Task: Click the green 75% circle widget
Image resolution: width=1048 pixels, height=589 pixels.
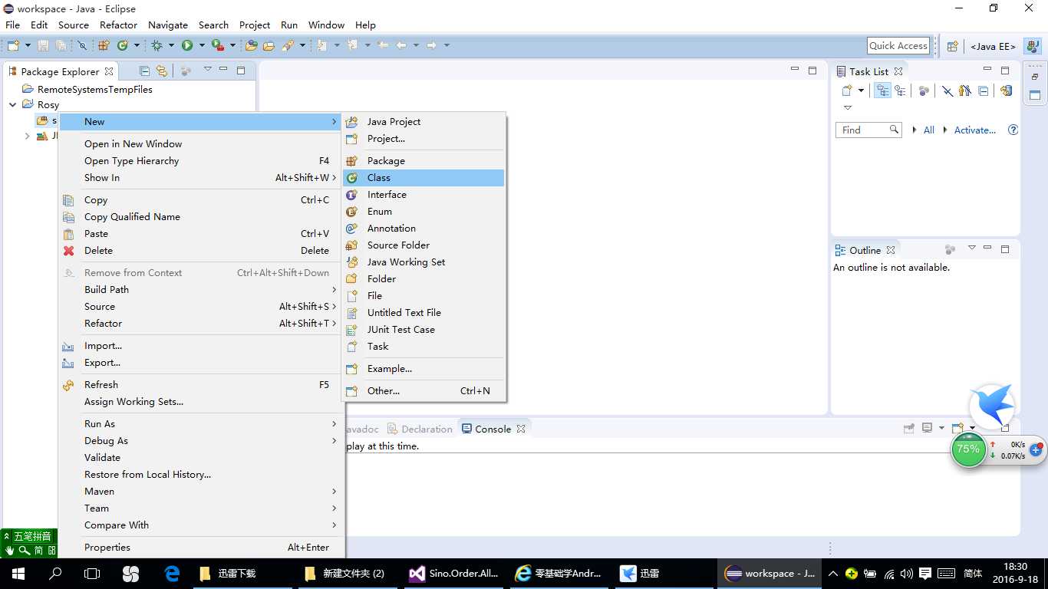Action: click(x=968, y=449)
